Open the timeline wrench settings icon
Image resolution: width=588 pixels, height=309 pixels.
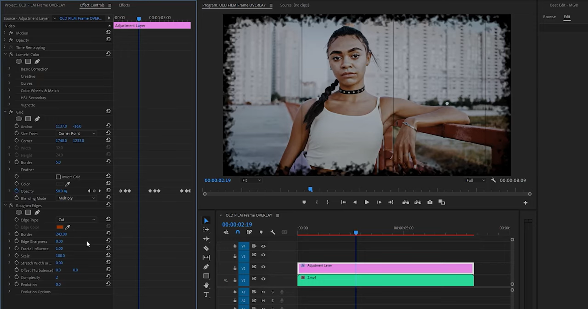coord(272,232)
